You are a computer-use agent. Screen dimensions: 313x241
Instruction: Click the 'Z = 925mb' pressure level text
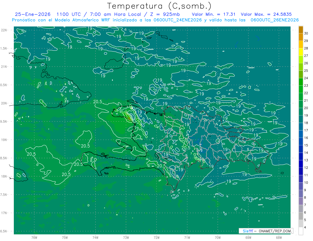[165, 14]
